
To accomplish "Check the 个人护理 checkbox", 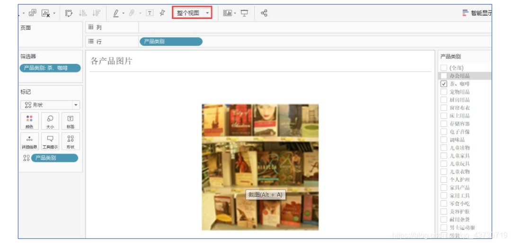I will [444, 180].
